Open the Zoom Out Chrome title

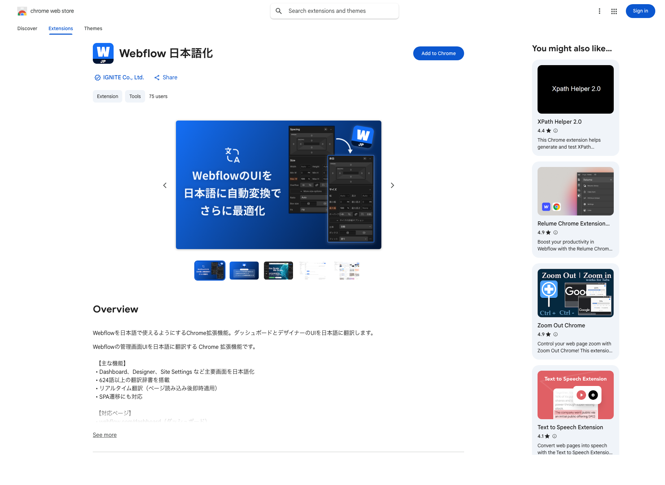(x=561, y=325)
